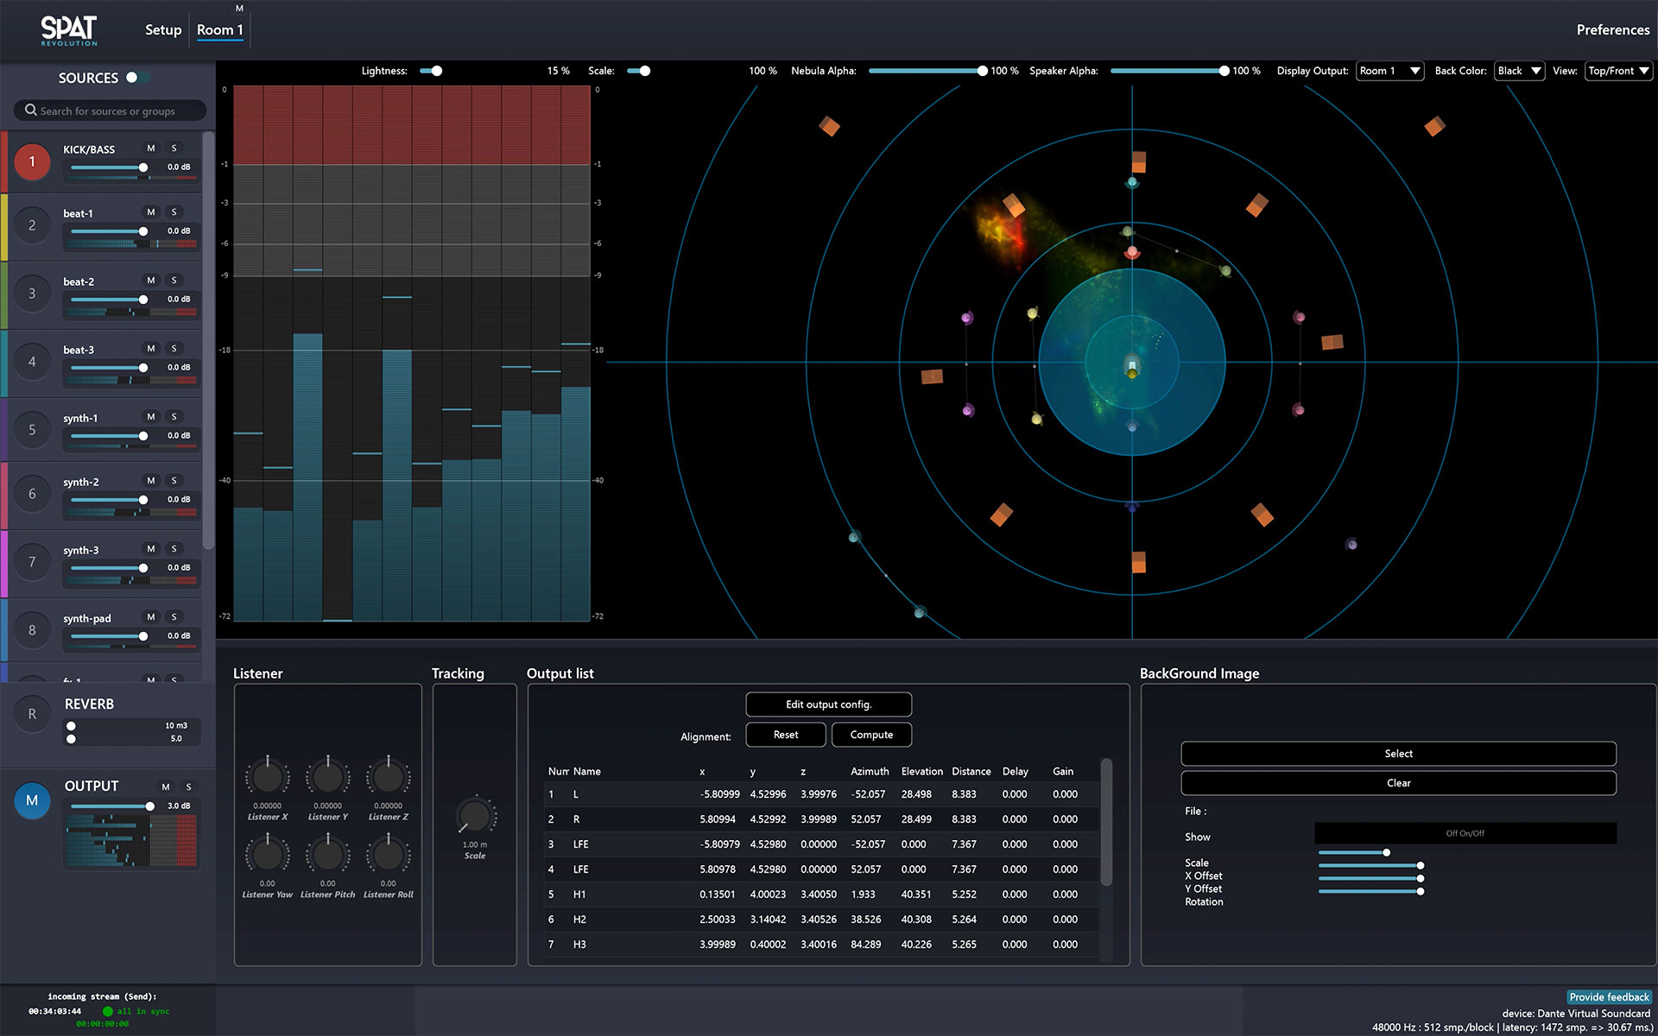Screen dimensions: 1658x1036
Task: Select source number 2 beat-1 circle
Action: (x=32, y=225)
